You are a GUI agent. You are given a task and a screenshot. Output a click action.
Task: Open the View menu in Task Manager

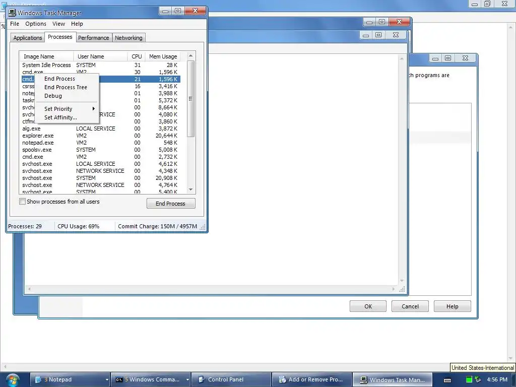(x=58, y=24)
